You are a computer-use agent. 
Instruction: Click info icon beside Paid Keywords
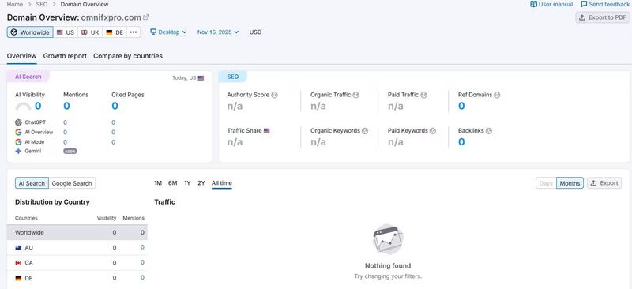433,131
